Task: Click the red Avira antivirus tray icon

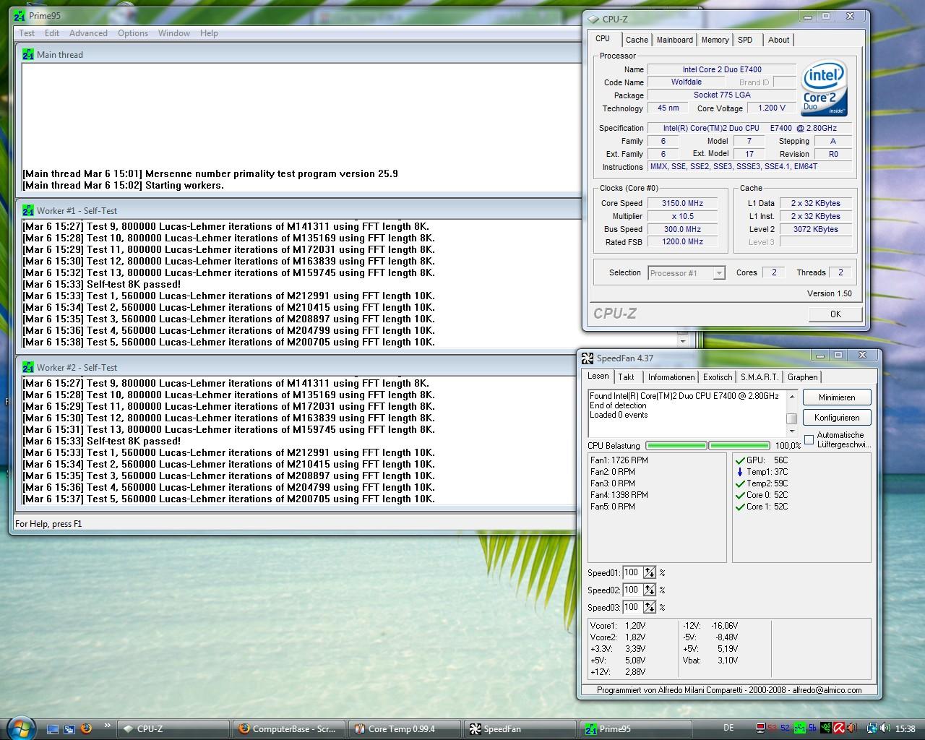Action: pos(839,728)
